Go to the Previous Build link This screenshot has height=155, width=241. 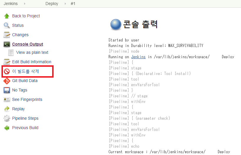(x=25, y=128)
